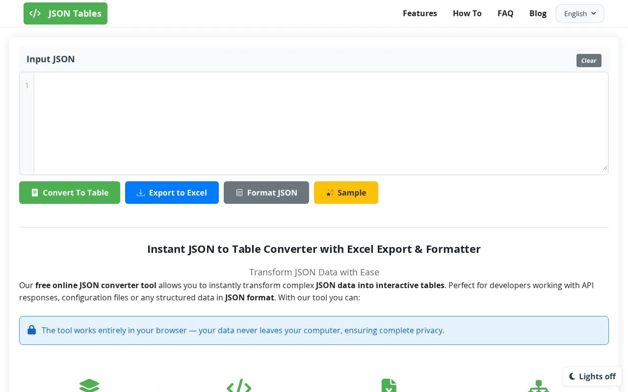Viewport: 628px width, 392px height.
Task: Click heading 'Instant JSON to Table Converter'
Action: (314, 249)
